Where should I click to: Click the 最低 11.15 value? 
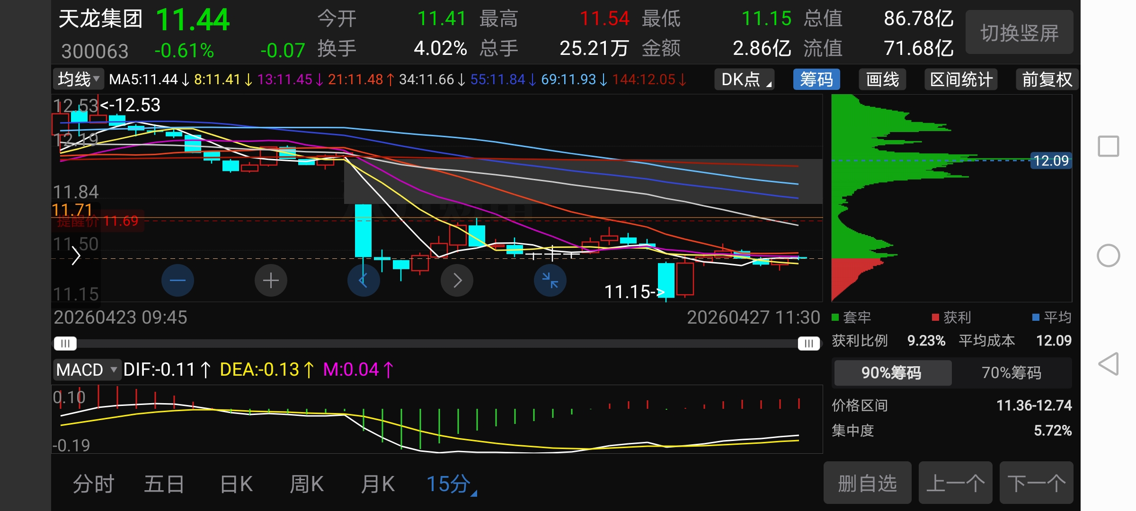click(x=766, y=19)
